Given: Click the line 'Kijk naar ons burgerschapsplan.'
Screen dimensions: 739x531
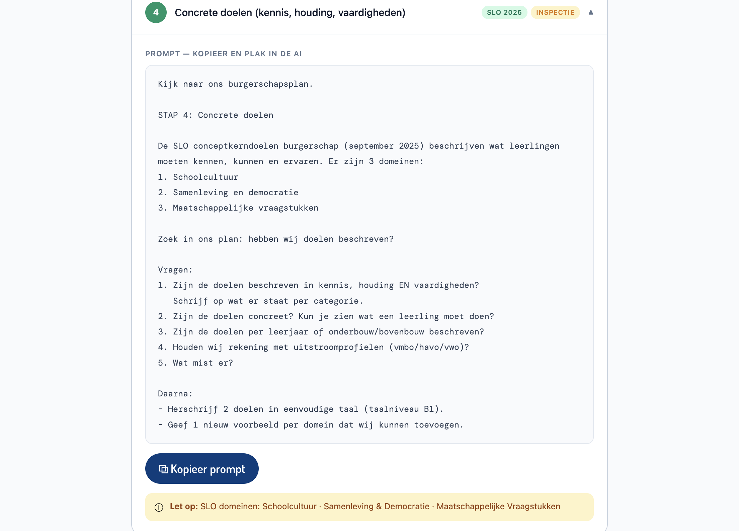Looking at the screenshot, I should click(235, 84).
